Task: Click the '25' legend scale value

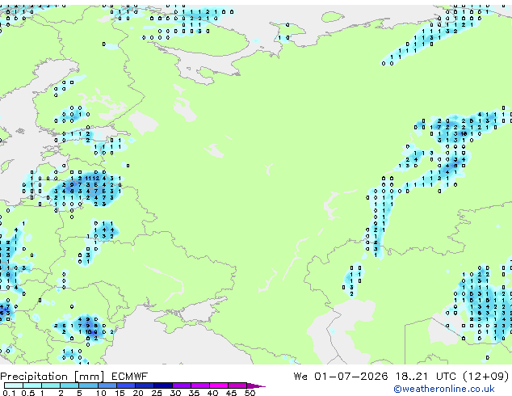Action: tap(157, 393)
